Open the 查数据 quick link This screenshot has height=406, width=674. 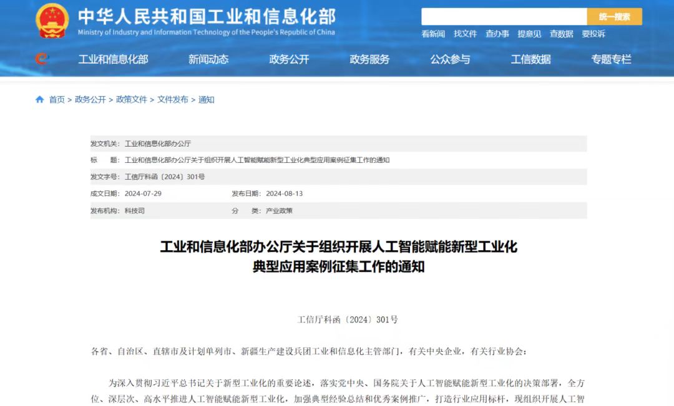(x=561, y=34)
